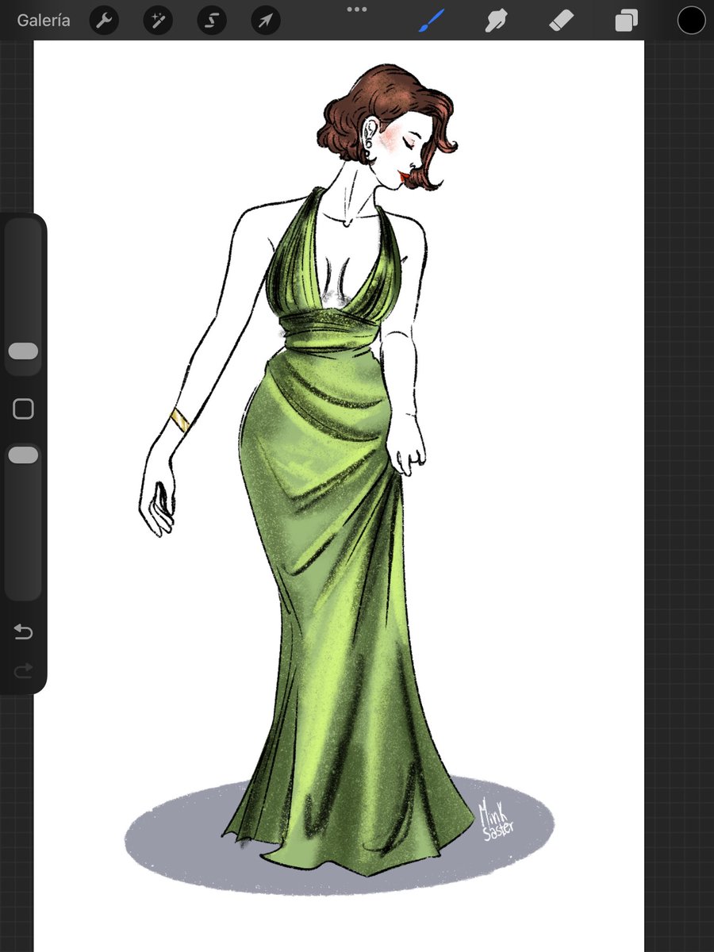Open the Adjustments magic wand menu
This screenshot has height=952, width=714.
[157, 21]
